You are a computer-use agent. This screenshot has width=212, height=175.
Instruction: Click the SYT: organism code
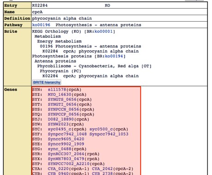(x=37, y=105)
